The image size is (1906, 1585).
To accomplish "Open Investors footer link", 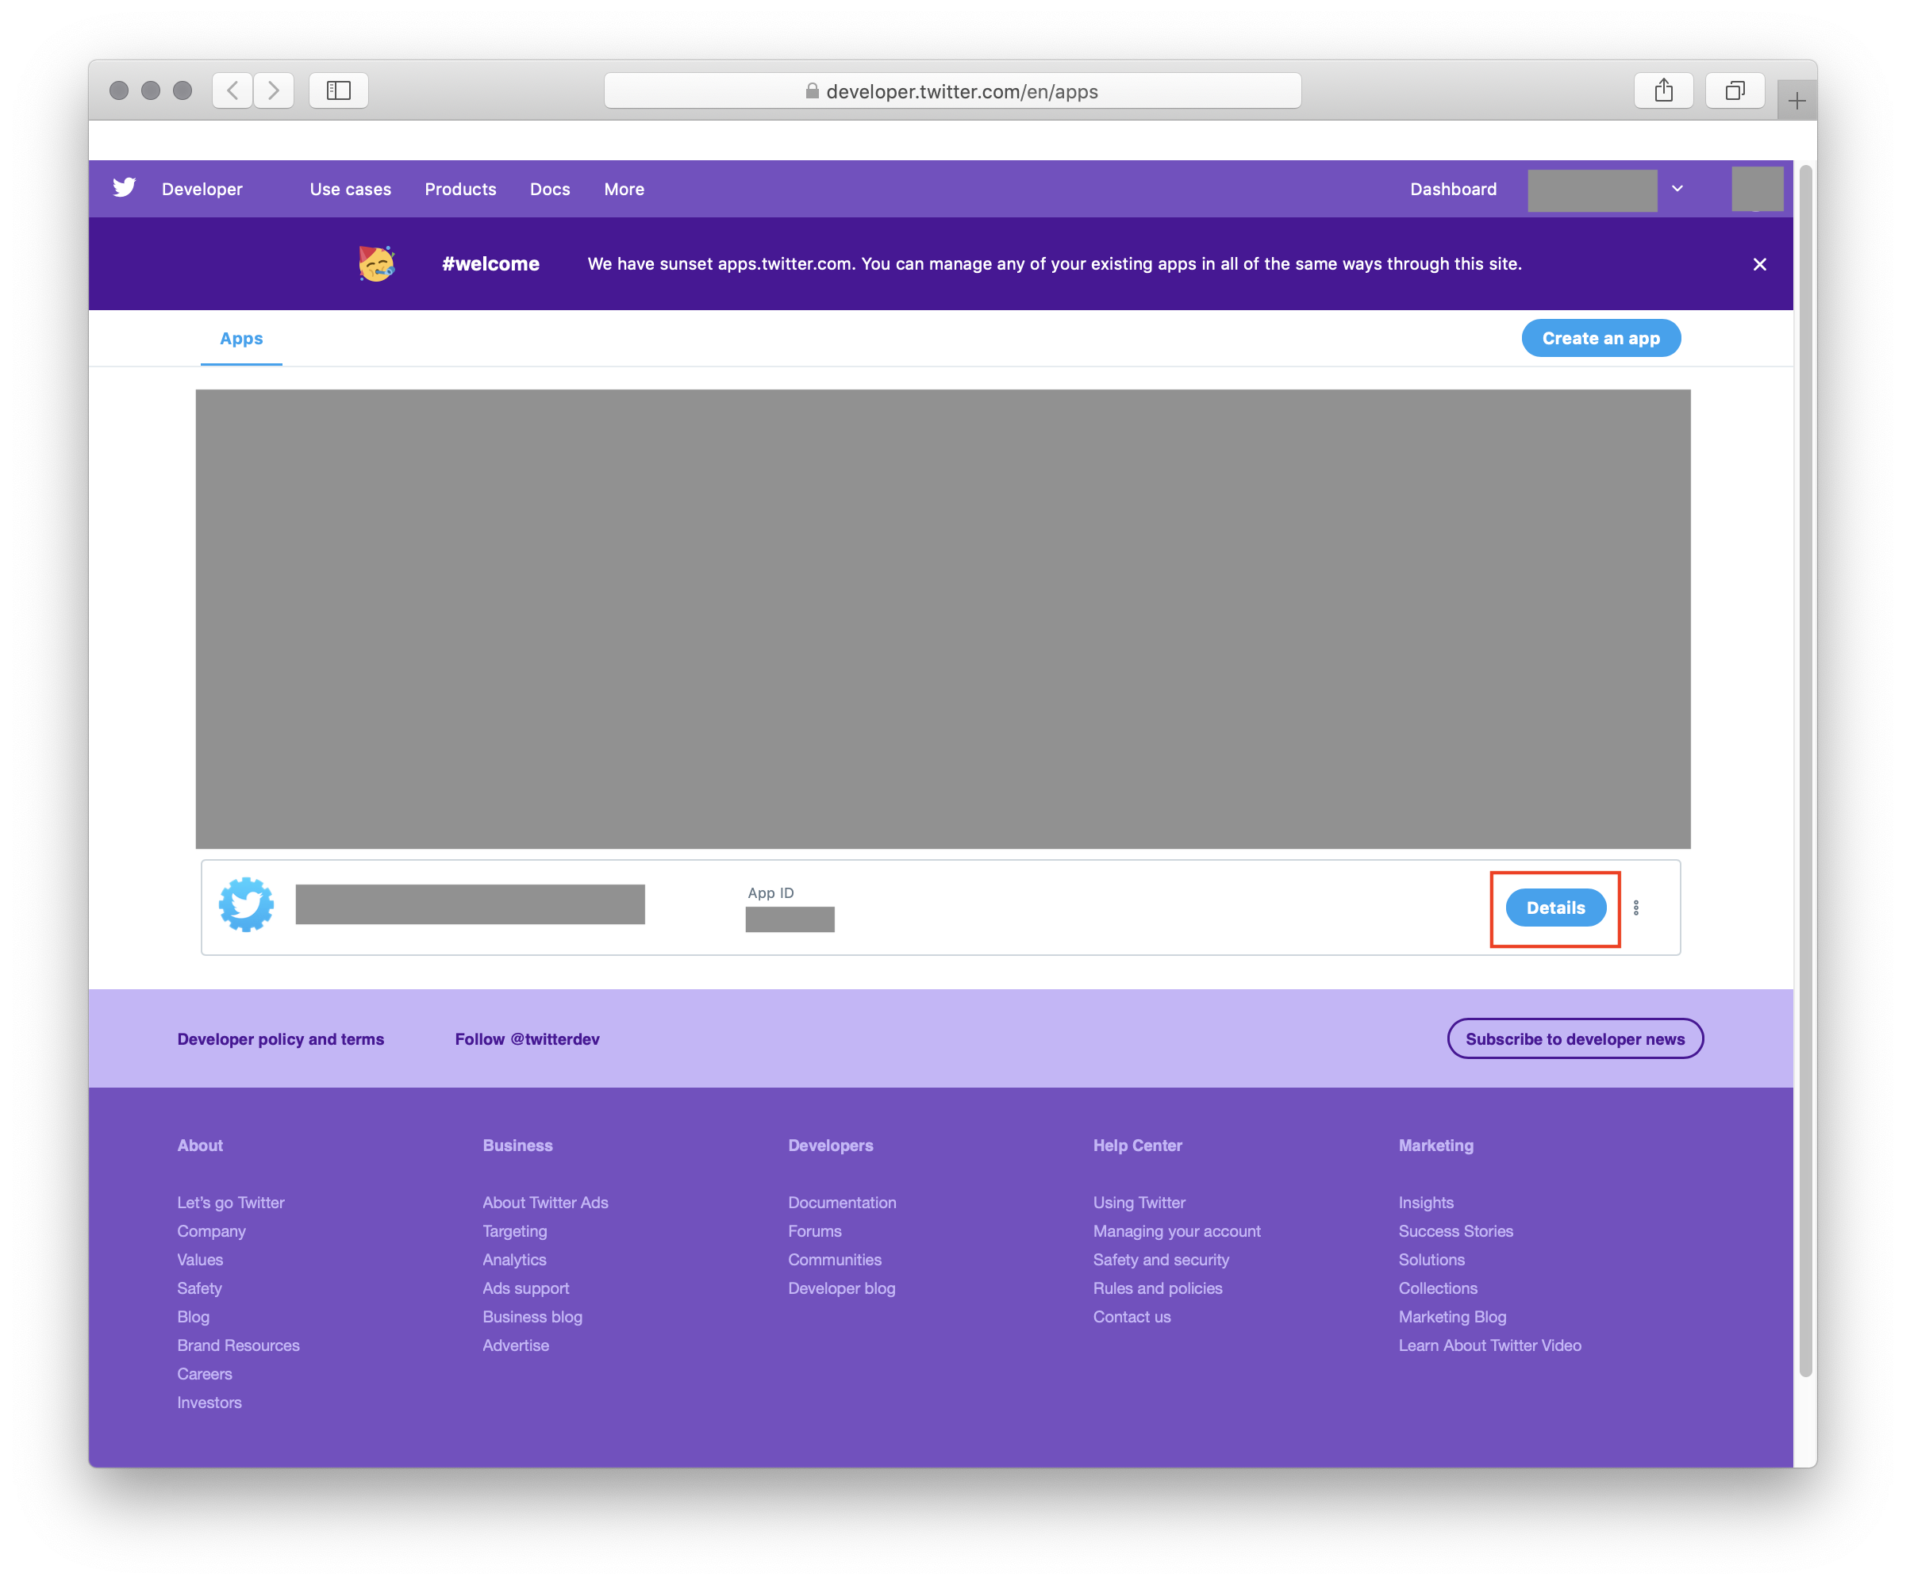I will click(209, 1403).
